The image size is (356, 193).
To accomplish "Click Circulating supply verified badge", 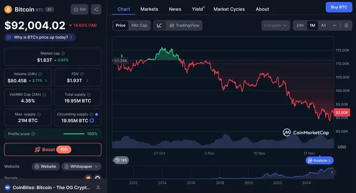I will click(97, 114).
